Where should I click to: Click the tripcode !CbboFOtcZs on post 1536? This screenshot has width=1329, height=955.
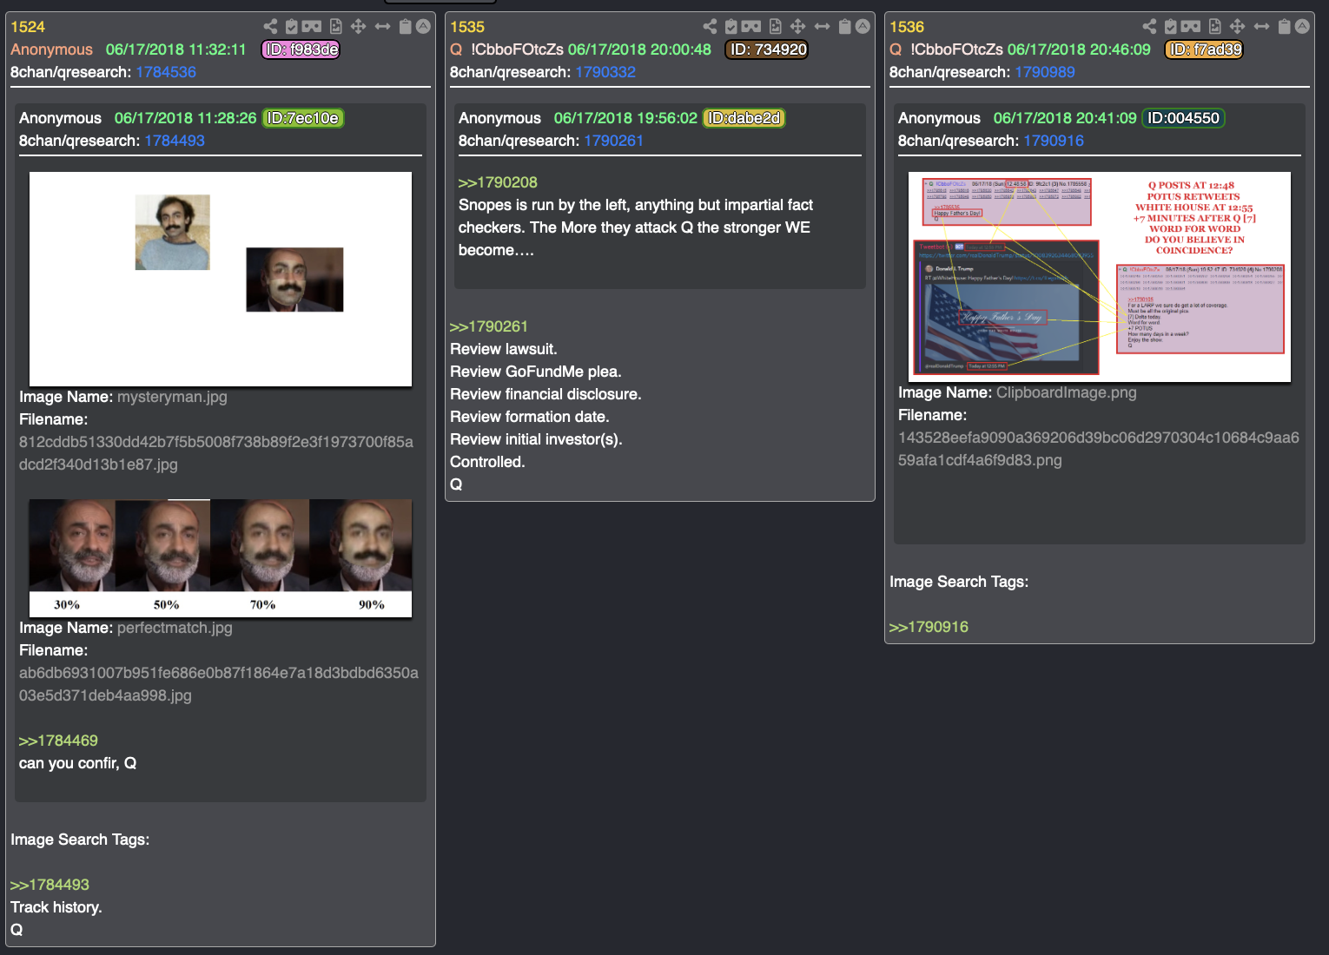pyautogui.click(x=957, y=49)
